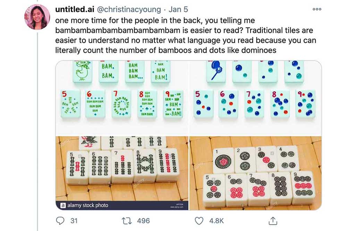347x231 pixels.
Task: Click the tweet text body
Action: pos(186,35)
